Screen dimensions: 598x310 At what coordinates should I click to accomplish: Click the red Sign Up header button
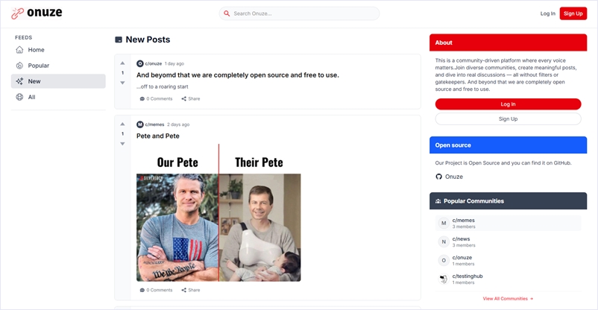[x=573, y=13]
